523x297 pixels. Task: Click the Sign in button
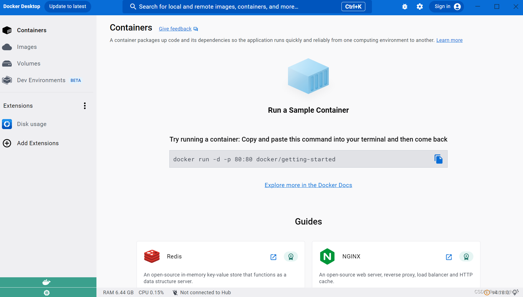447,6
